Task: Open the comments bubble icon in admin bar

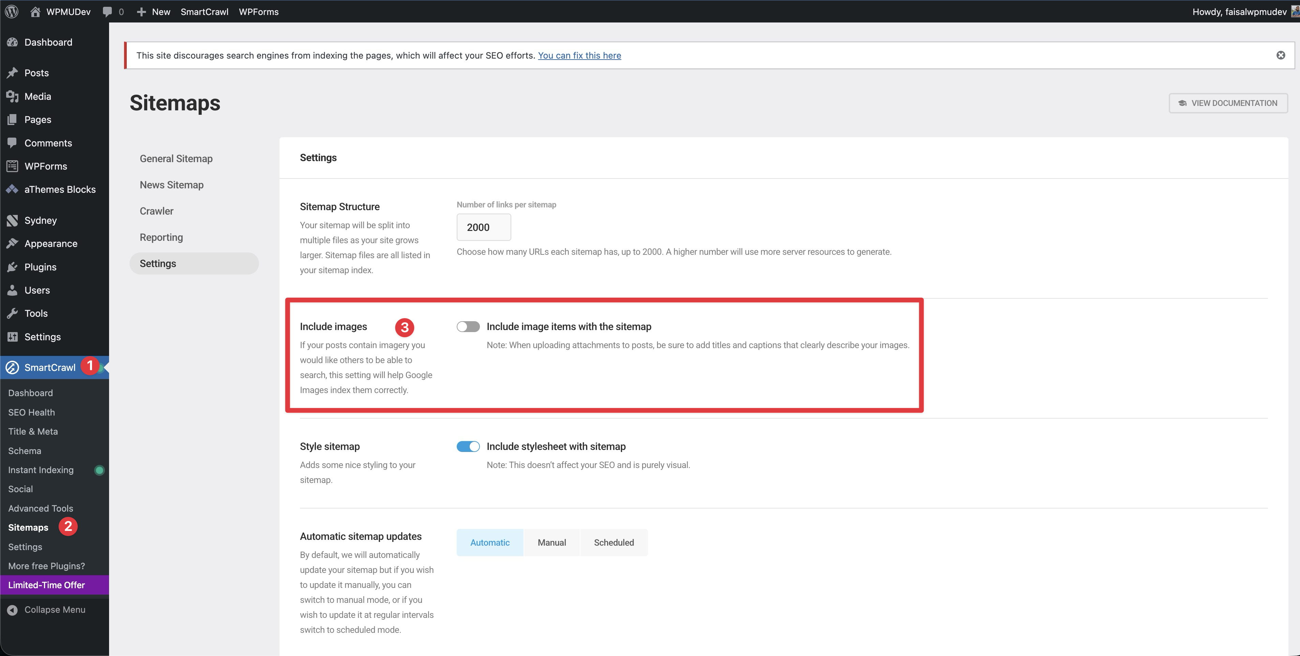Action: [107, 12]
